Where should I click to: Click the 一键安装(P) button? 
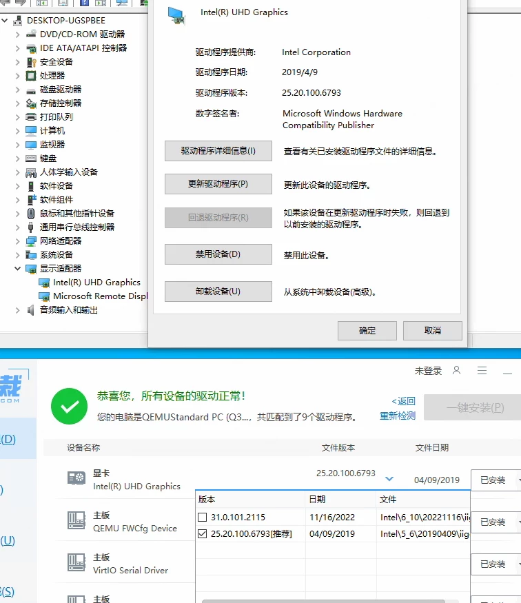click(473, 407)
